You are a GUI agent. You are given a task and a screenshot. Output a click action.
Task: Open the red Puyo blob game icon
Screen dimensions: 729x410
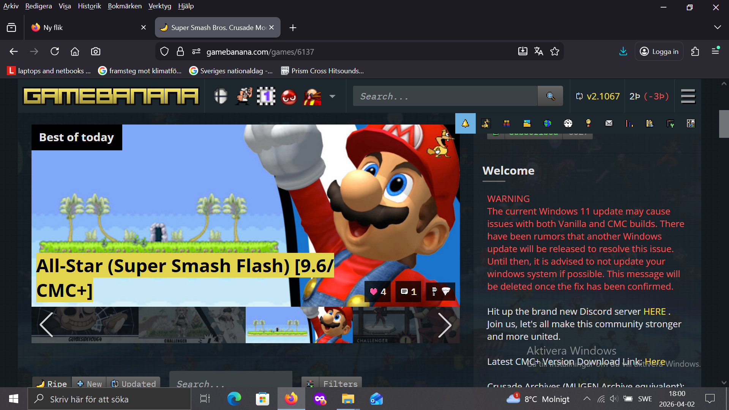pyautogui.click(x=289, y=97)
